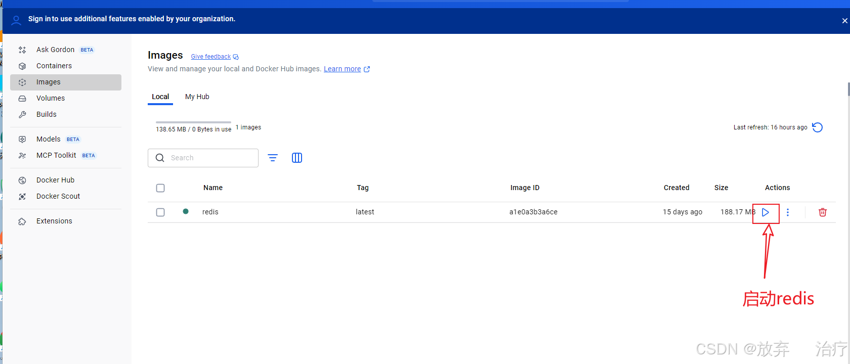Open the Extensions section

tap(66, 221)
